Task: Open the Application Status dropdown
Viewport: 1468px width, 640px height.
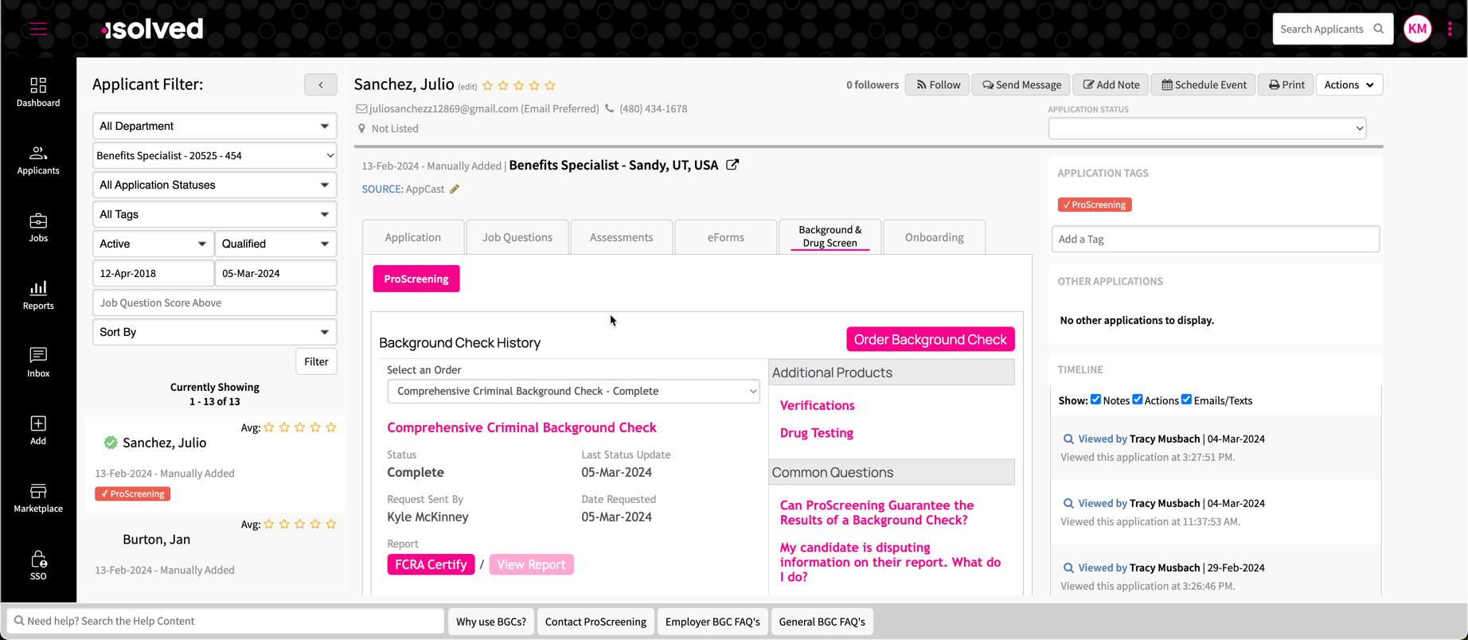Action: 1207,128
